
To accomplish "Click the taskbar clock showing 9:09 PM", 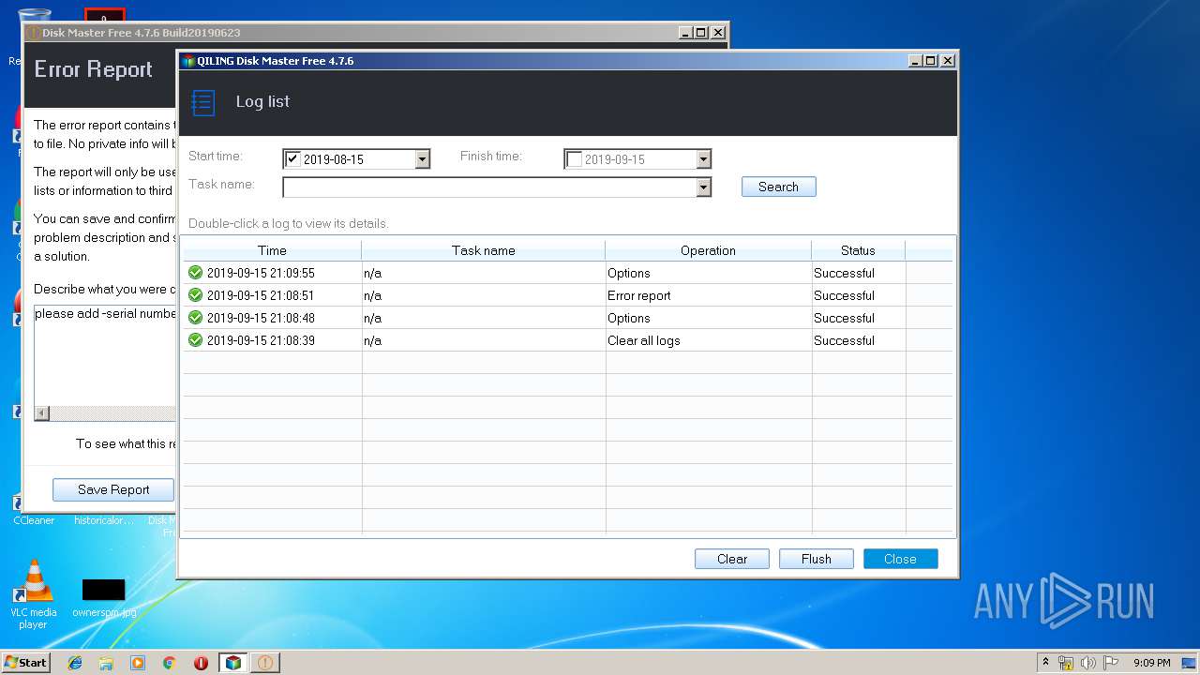I will pos(1152,663).
